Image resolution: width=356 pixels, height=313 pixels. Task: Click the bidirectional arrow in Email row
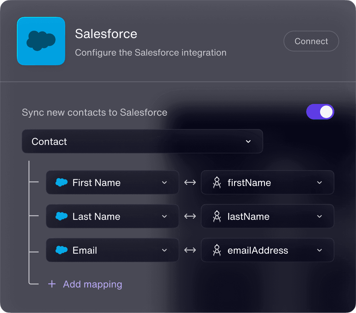click(x=190, y=250)
